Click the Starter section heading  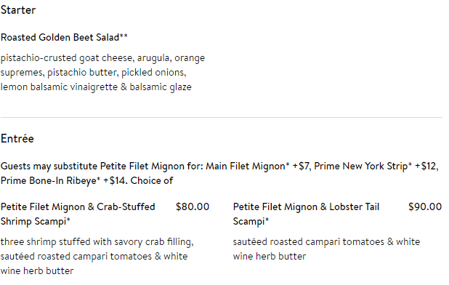18,10
